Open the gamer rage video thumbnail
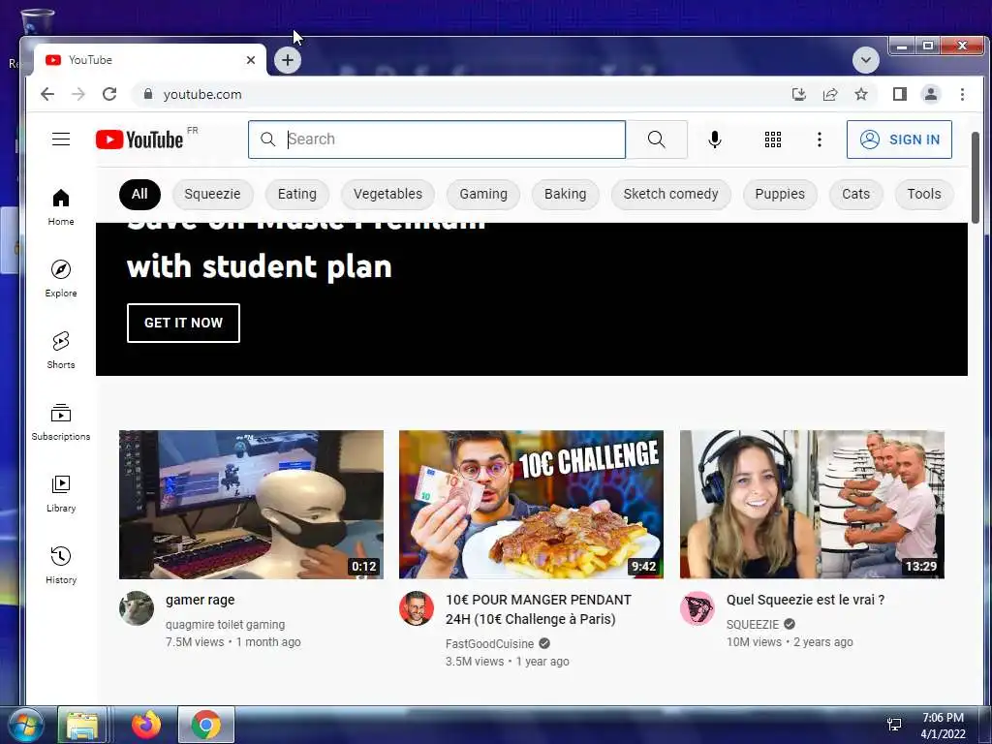 pyautogui.click(x=251, y=504)
